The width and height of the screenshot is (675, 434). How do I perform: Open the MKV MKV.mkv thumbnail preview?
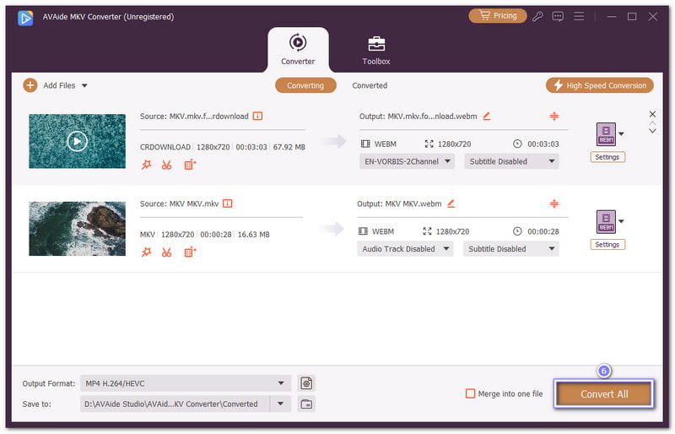click(77, 229)
